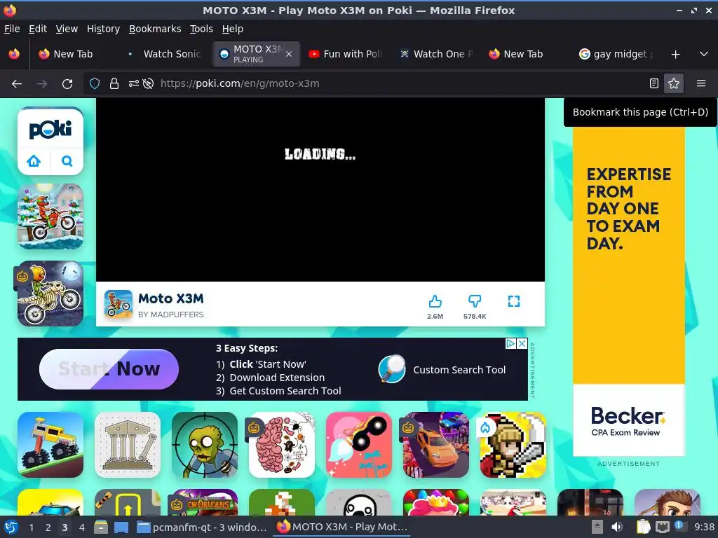Click the Poki home icon

point(34,161)
